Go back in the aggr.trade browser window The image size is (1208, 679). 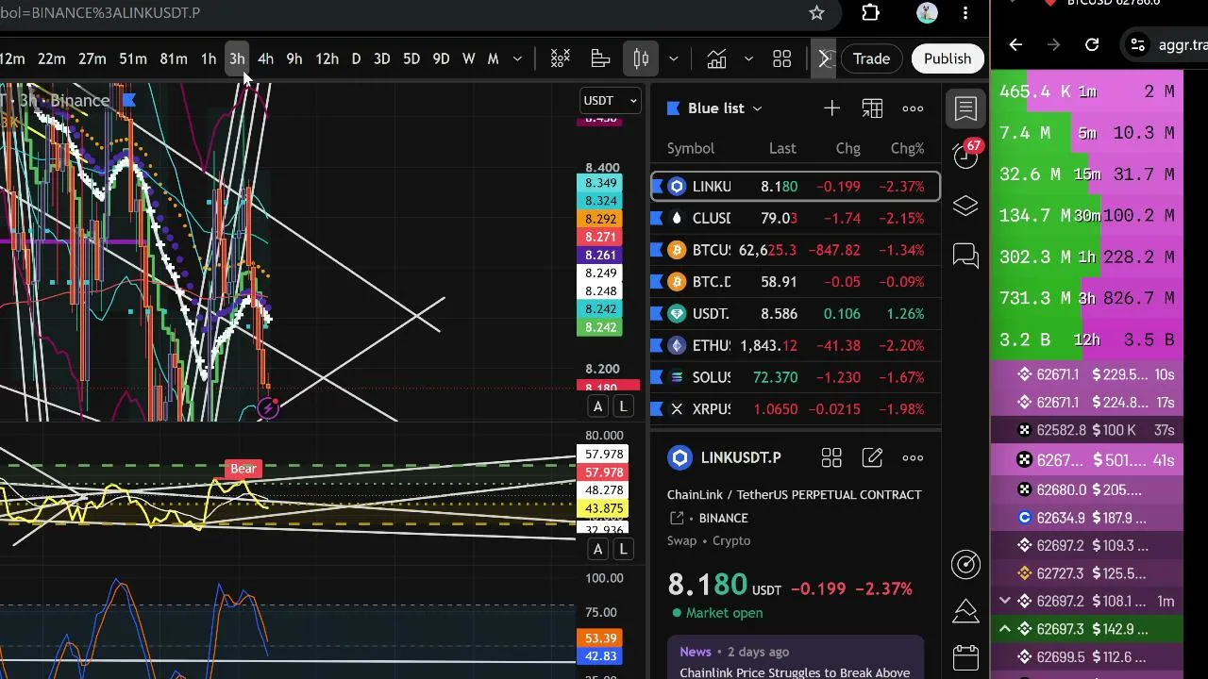(1015, 44)
